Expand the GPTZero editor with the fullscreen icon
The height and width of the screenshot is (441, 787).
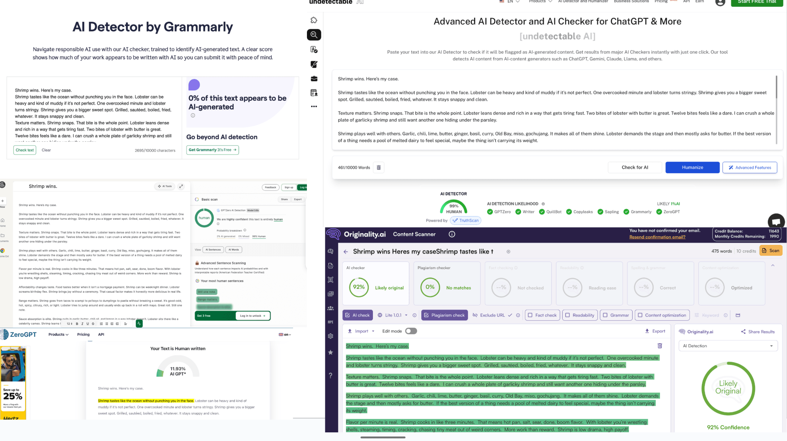(181, 186)
